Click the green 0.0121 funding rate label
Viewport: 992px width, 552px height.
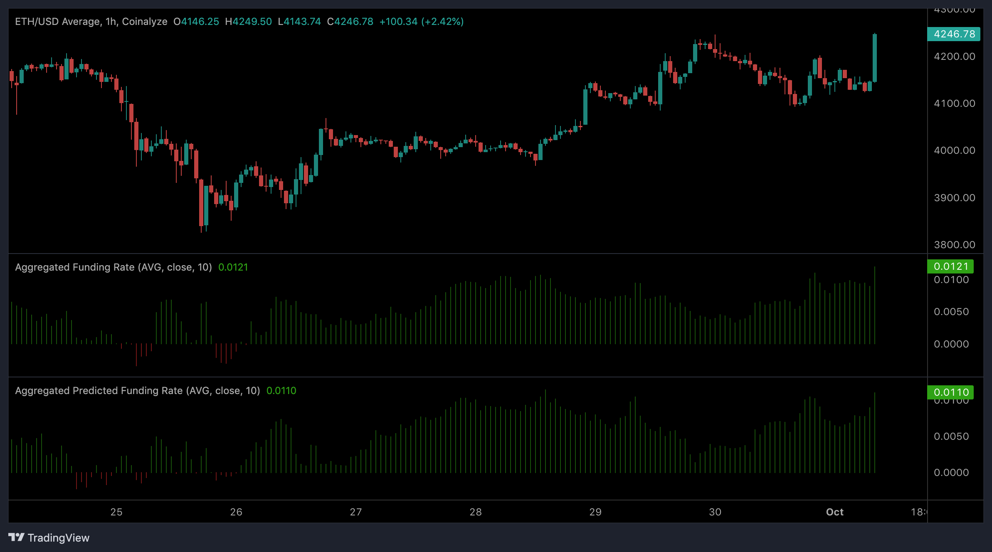click(950, 266)
